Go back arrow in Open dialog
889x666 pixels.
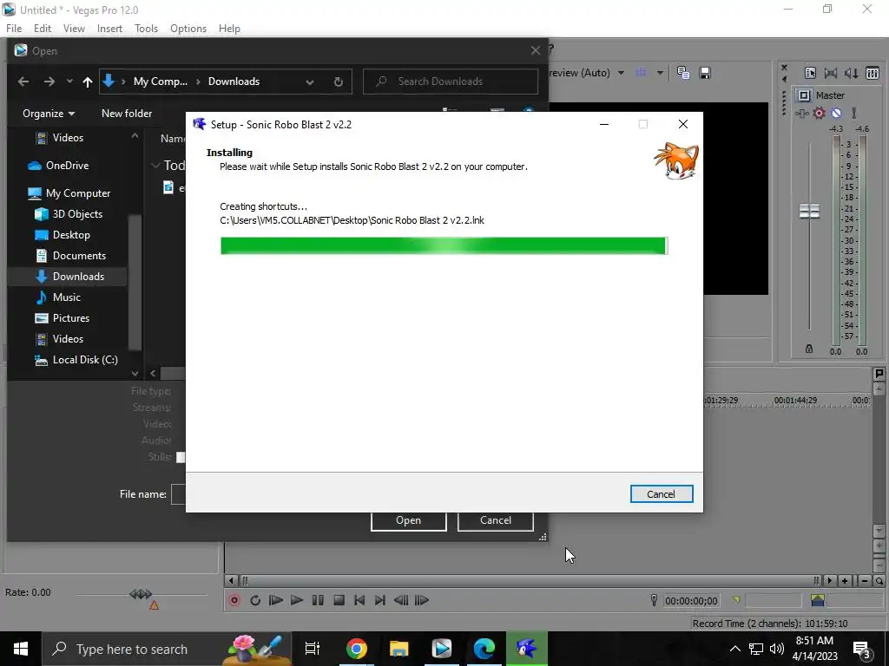23,82
